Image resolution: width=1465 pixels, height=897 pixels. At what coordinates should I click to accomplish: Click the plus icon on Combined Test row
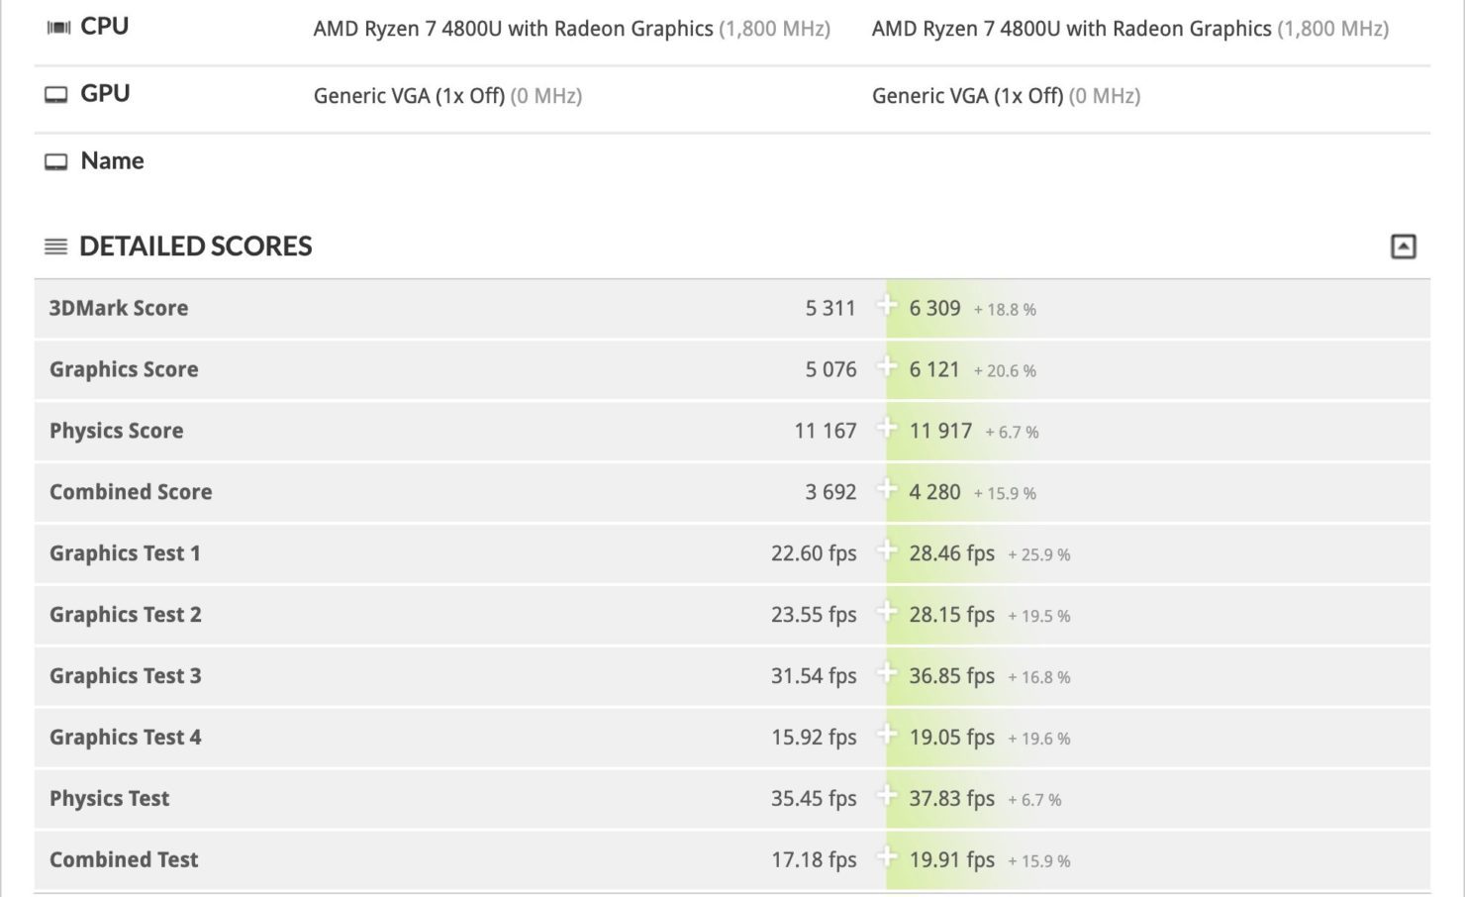[x=888, y=859]
